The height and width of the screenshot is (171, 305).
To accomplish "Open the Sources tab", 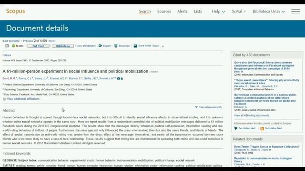I will 164,11.
